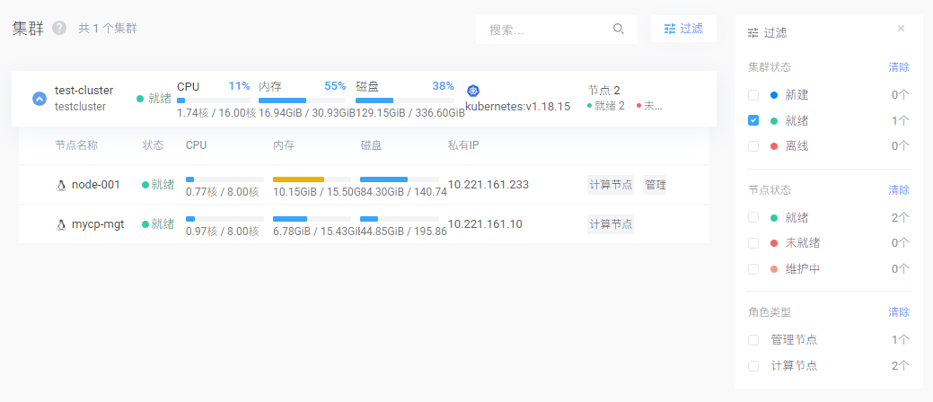Enable the 未就绪 node status filter
933x402 pixels.
click(753, 243)
